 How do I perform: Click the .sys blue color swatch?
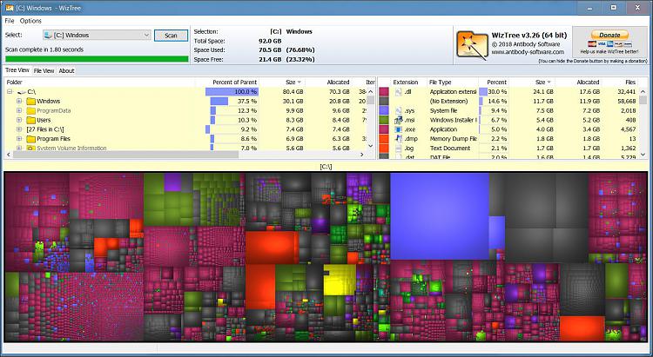pyautogui.click(x=384, y=110)
